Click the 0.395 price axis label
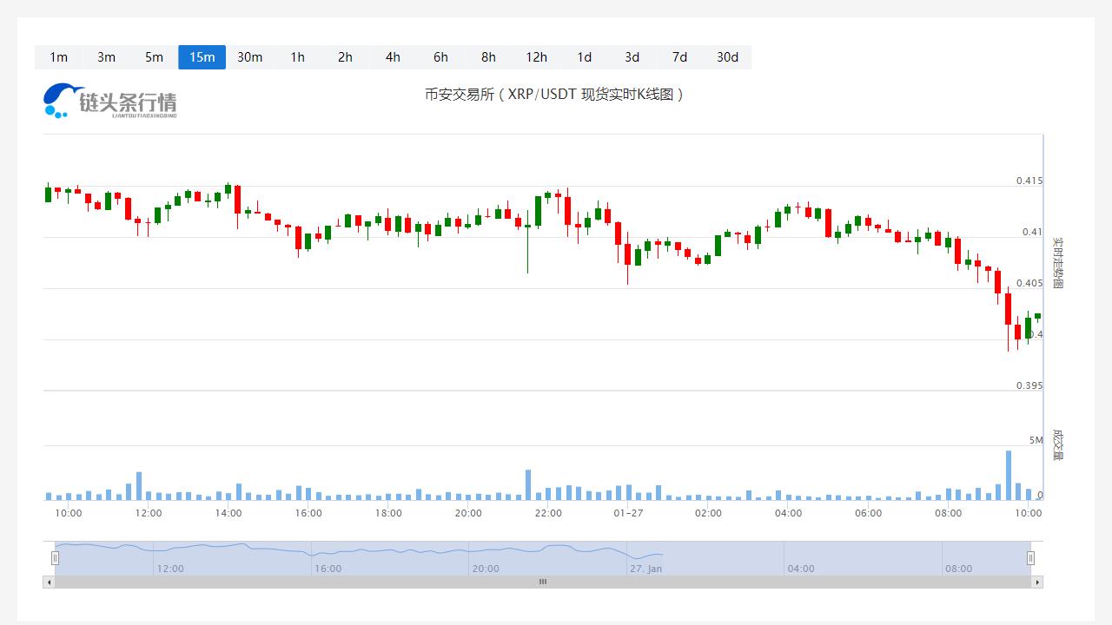The width and height of the screenshot is (1112, 625). pyautogui.click(x=1029, y=385)
